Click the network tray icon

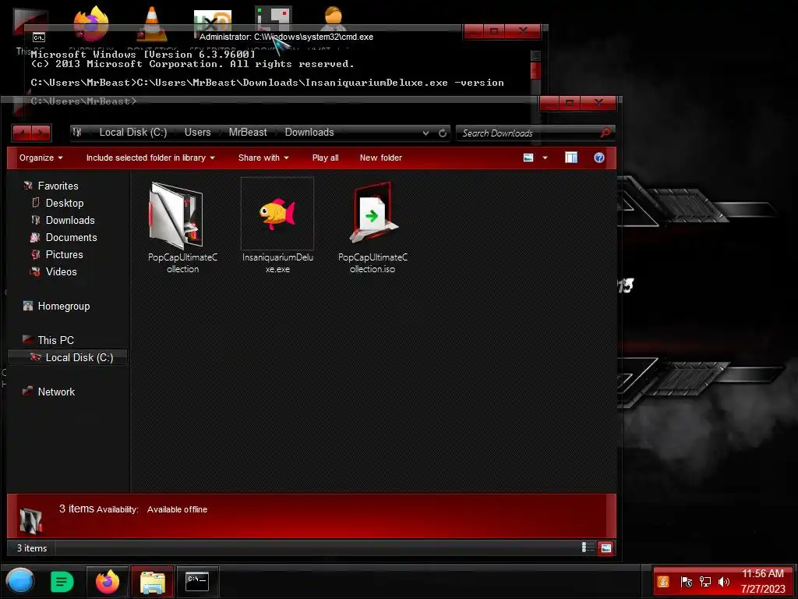click(x=704, y=582)
